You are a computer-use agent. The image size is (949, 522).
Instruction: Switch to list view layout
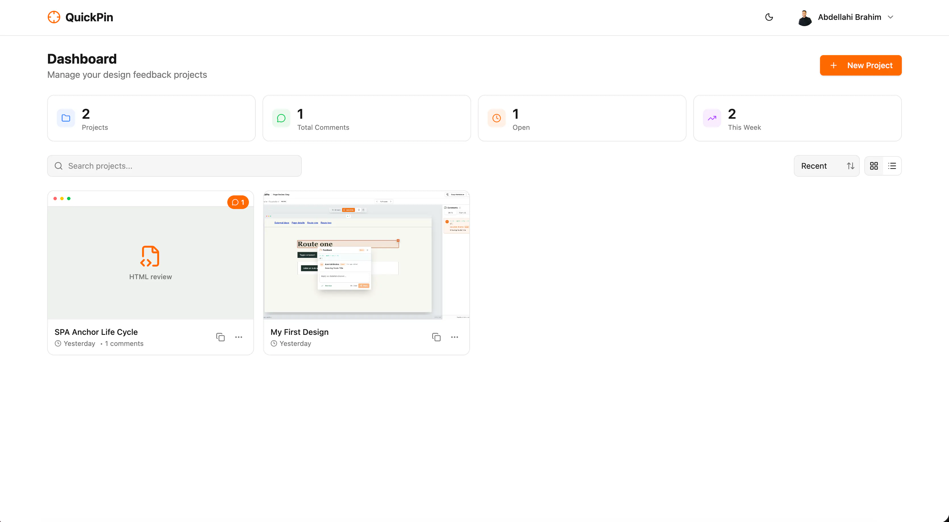(892, 166)
